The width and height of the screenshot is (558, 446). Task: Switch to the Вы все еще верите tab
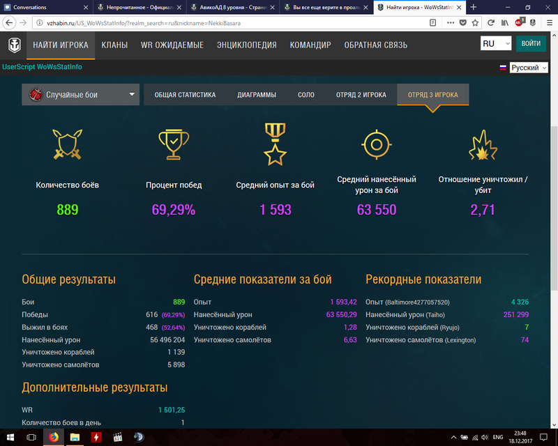pyautogui.click(x=326, y=7)
